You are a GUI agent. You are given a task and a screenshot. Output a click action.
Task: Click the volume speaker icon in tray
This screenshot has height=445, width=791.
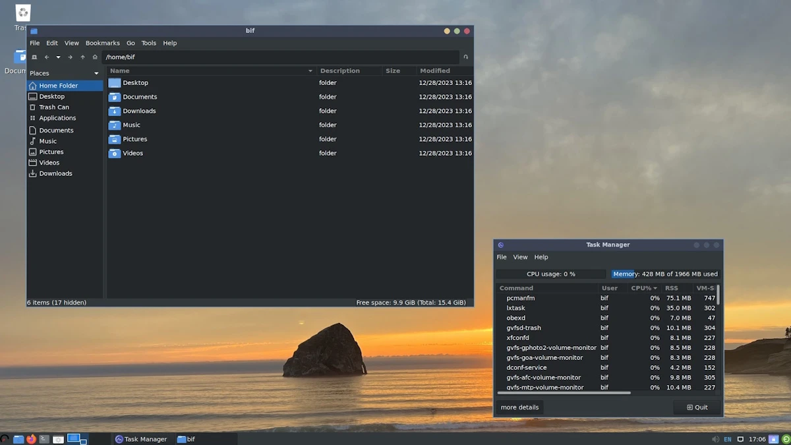coord(715,439)
